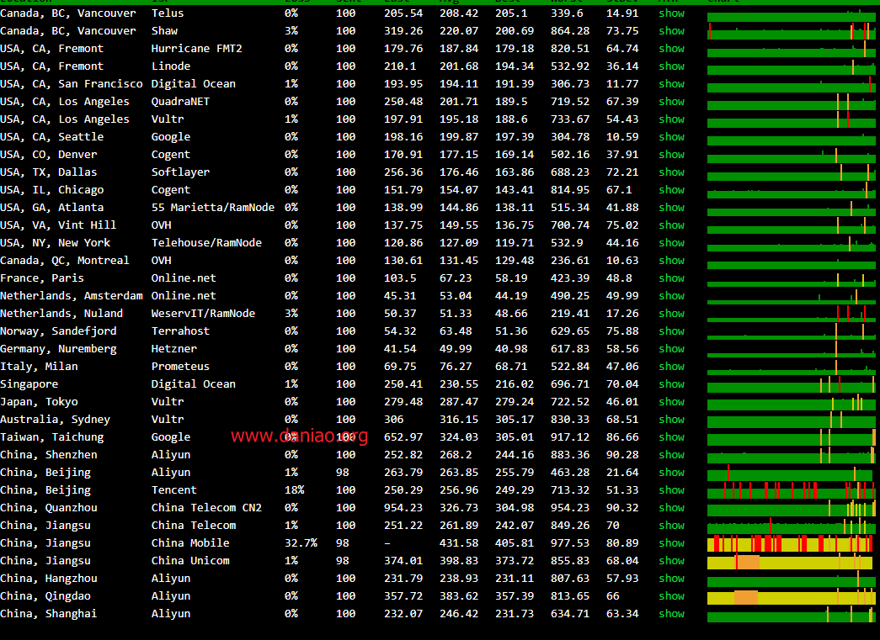880x640 pixels.
Task: Open show link for Sydney Vultr
Action: 671,419
